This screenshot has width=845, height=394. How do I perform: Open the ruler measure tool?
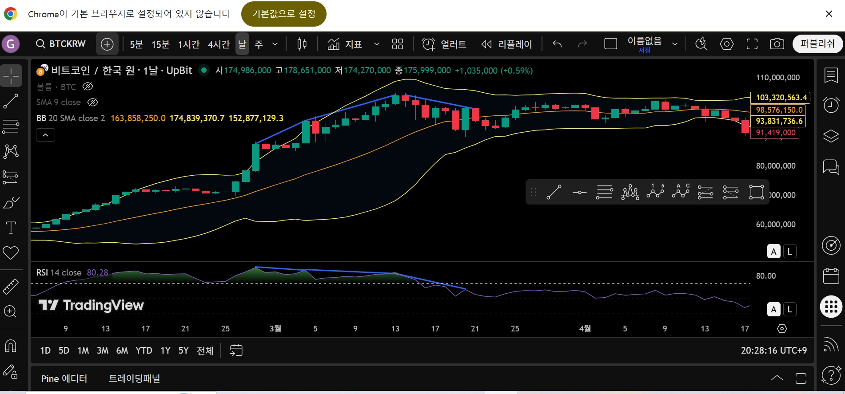click(x=11, y=287)
